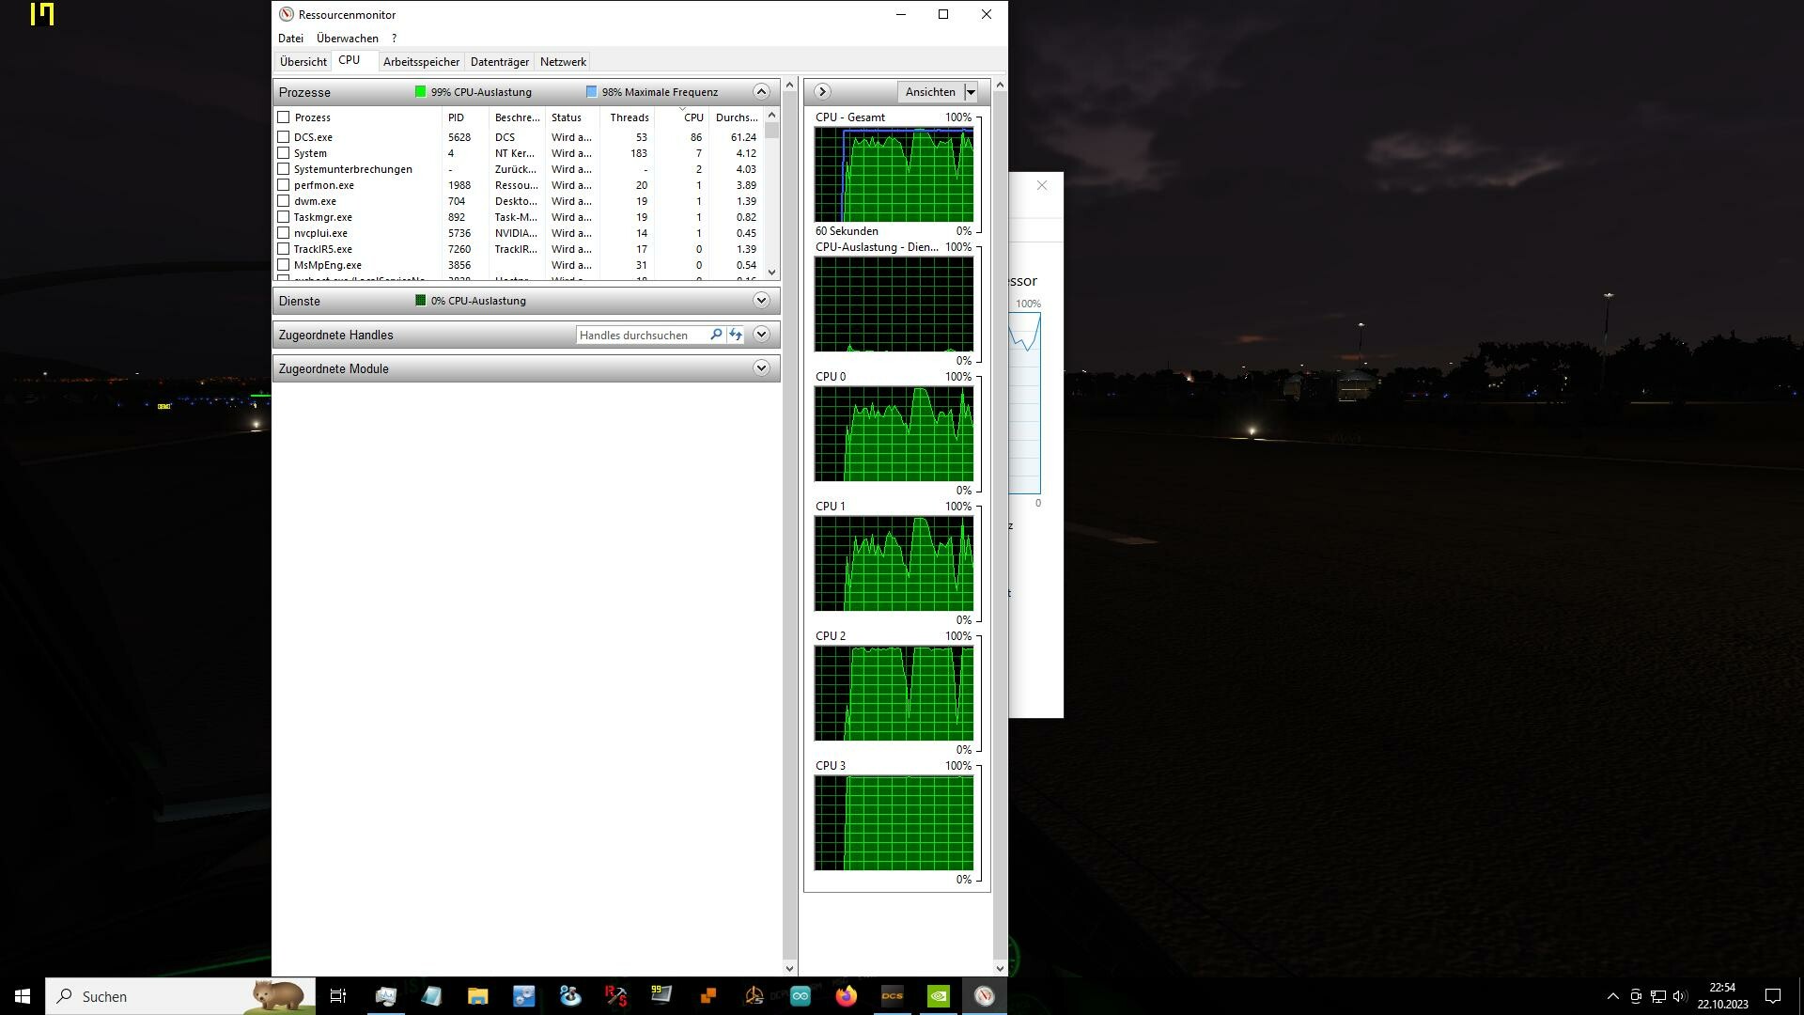Screen dimensions: 1804x1015
Task: Check the DCS.exe process checkbox
Action: point(283,137)
